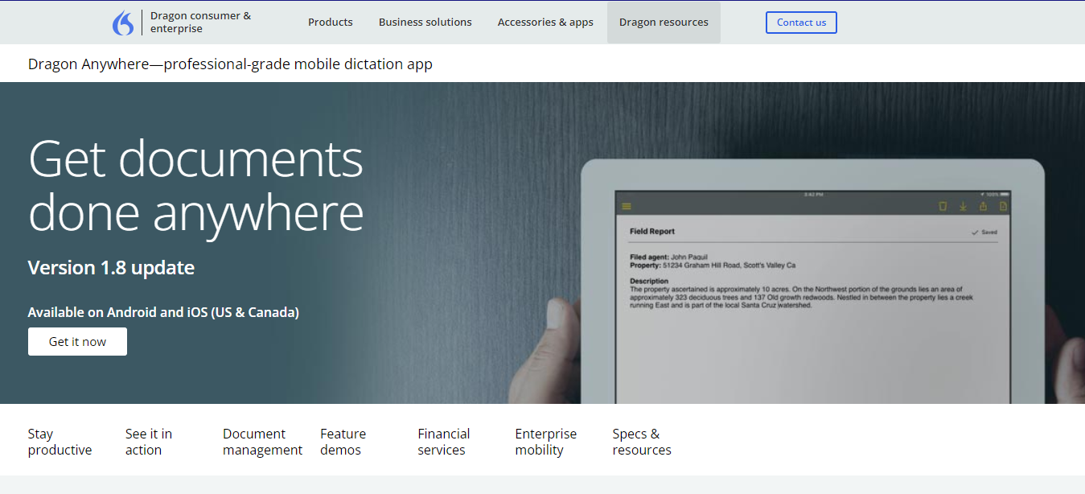This screenshot has width=1085, height=494.
Task: Open the Financial services section
Action: click(x=443, y=442)
